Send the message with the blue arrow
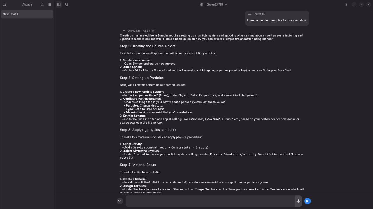This screenshot has height=209, width=373. click(307, 201)
